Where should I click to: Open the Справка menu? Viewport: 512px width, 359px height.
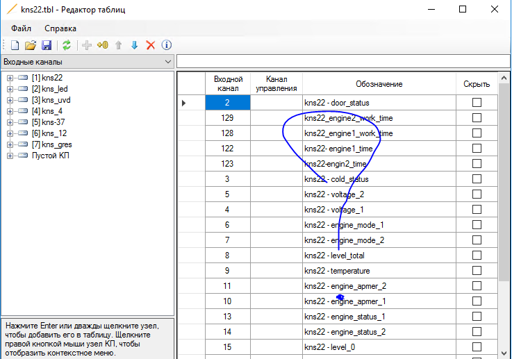point(60,28)
